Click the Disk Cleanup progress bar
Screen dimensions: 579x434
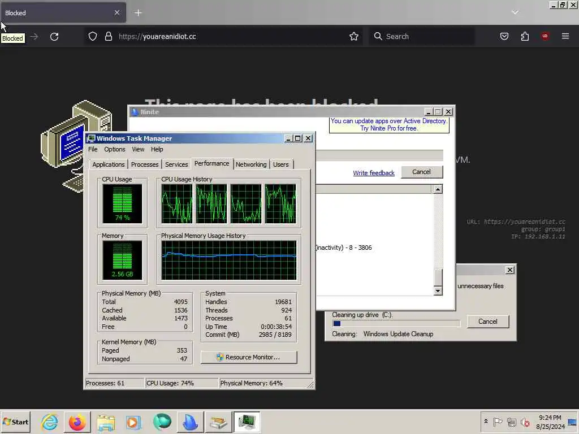396,324
